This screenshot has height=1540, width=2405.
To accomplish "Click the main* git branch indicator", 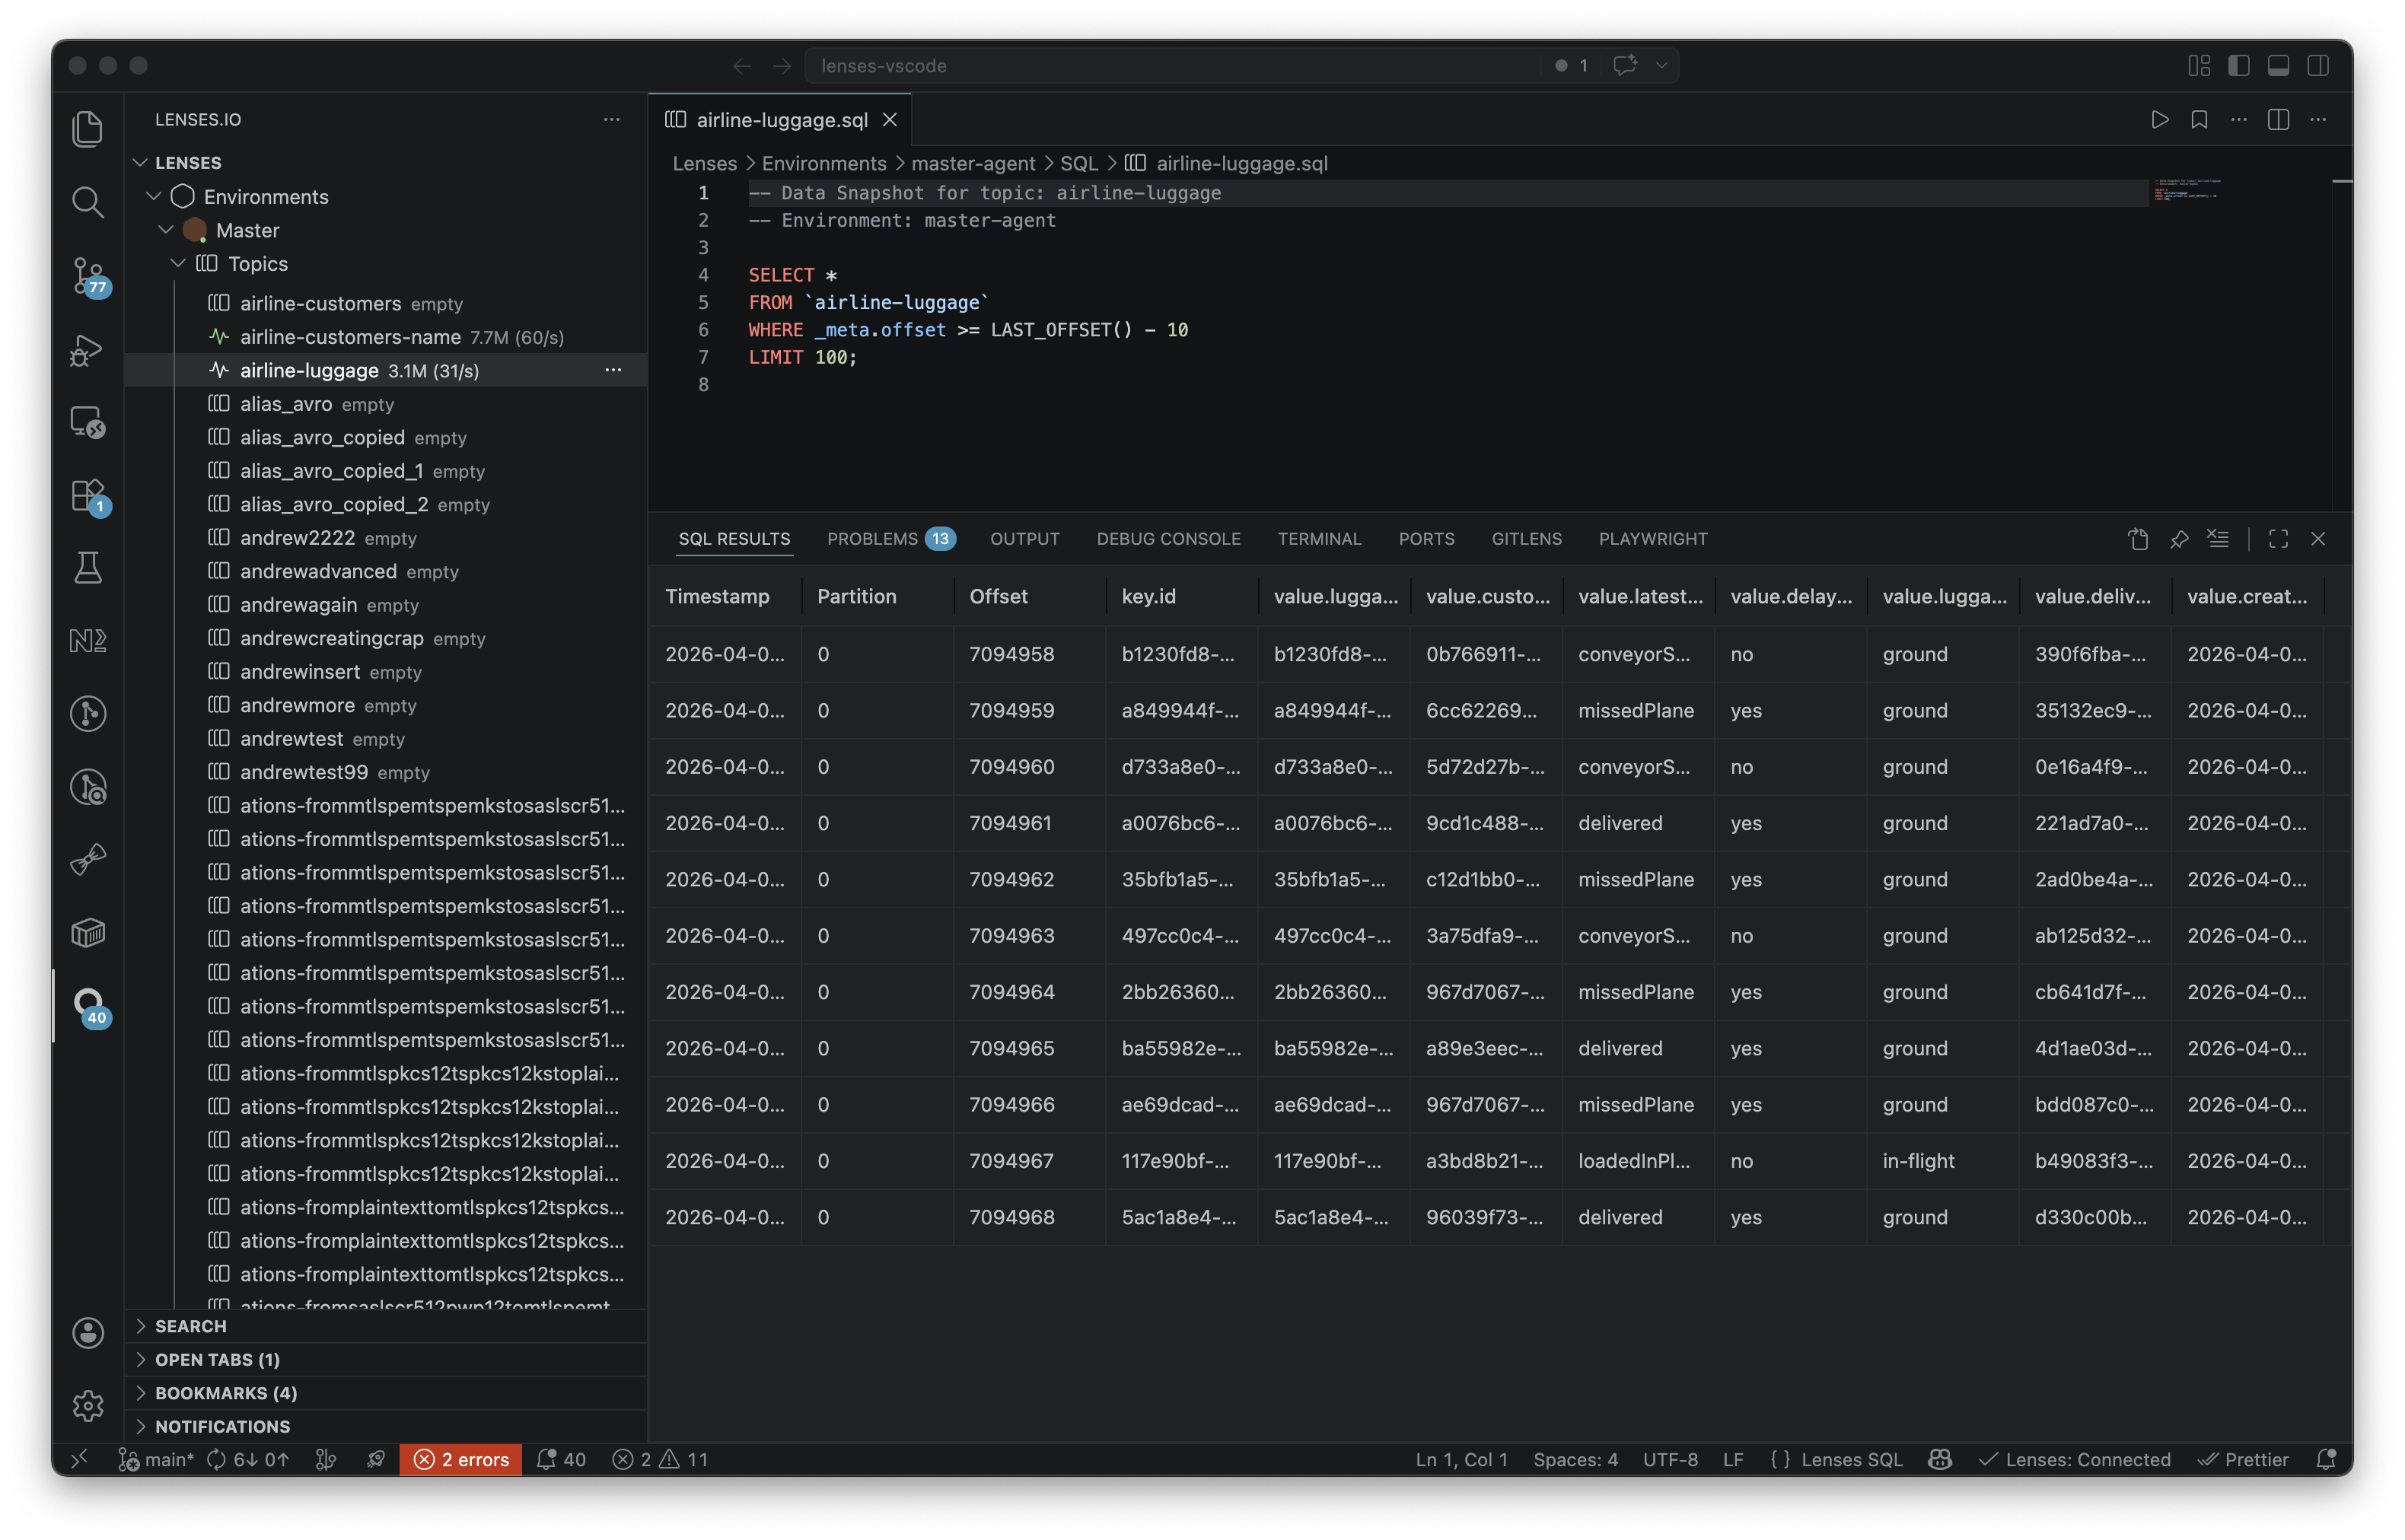I will click(x=156, y=1459).
